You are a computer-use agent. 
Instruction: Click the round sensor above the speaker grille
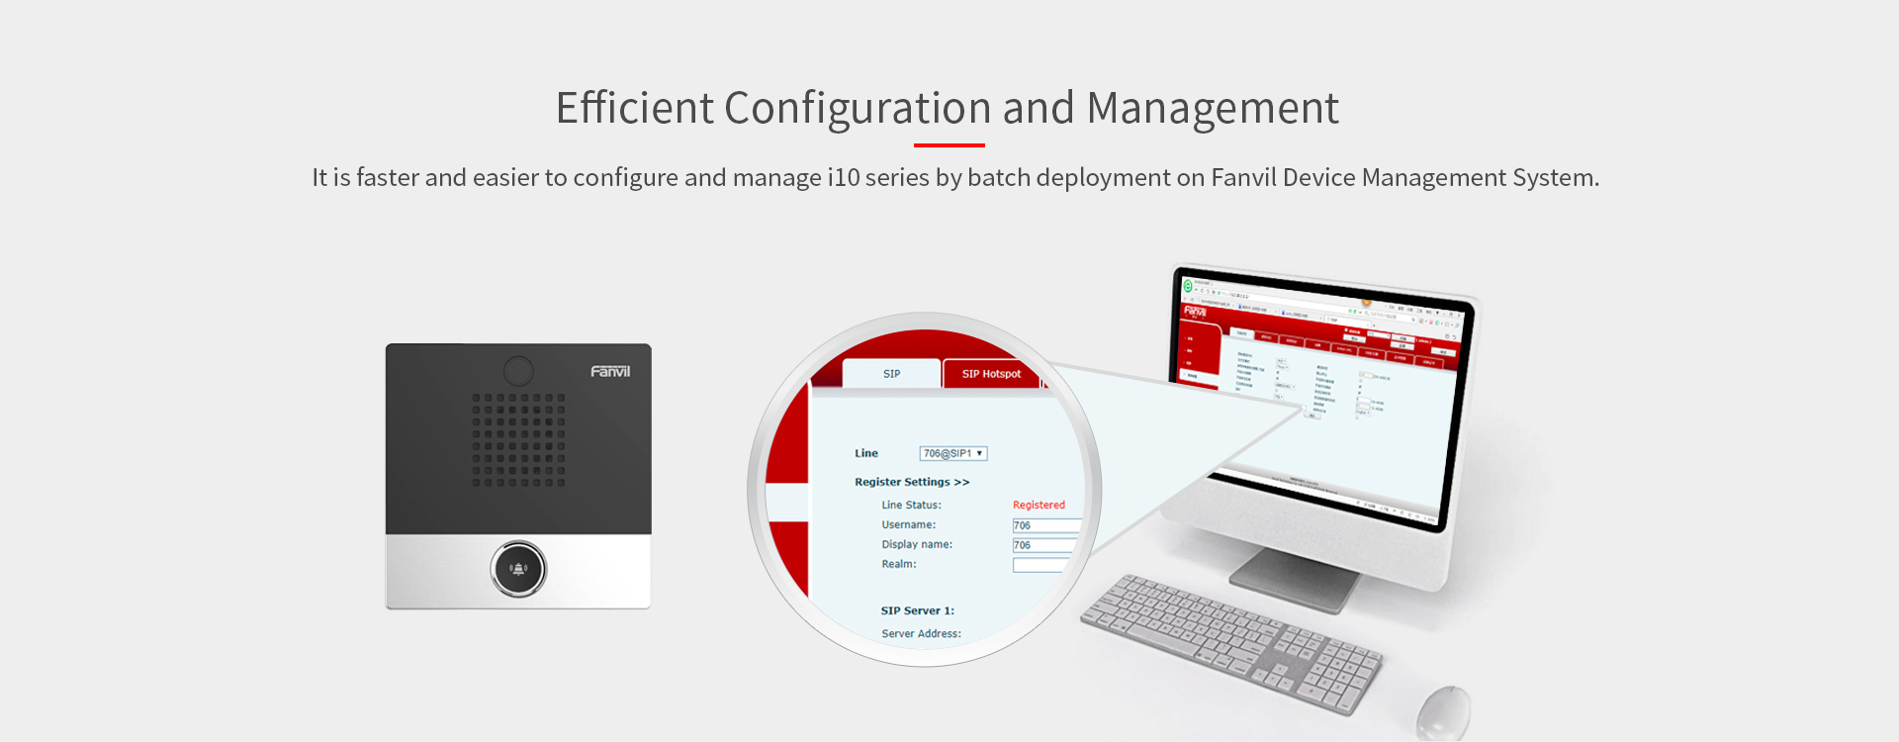pos(518,371)
